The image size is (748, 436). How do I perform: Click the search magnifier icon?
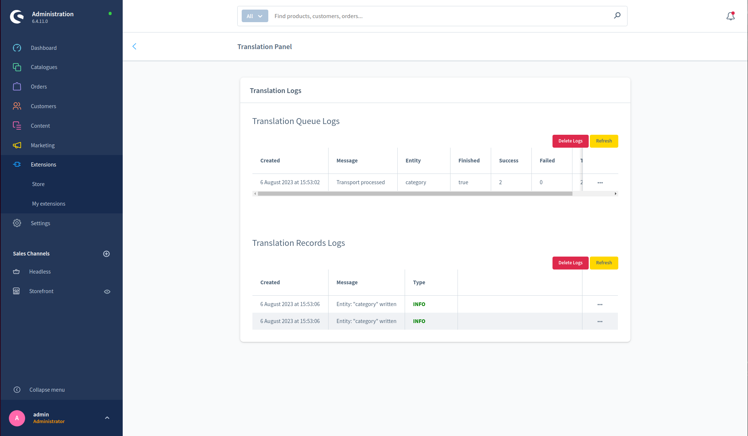click(x=617, y=16)
